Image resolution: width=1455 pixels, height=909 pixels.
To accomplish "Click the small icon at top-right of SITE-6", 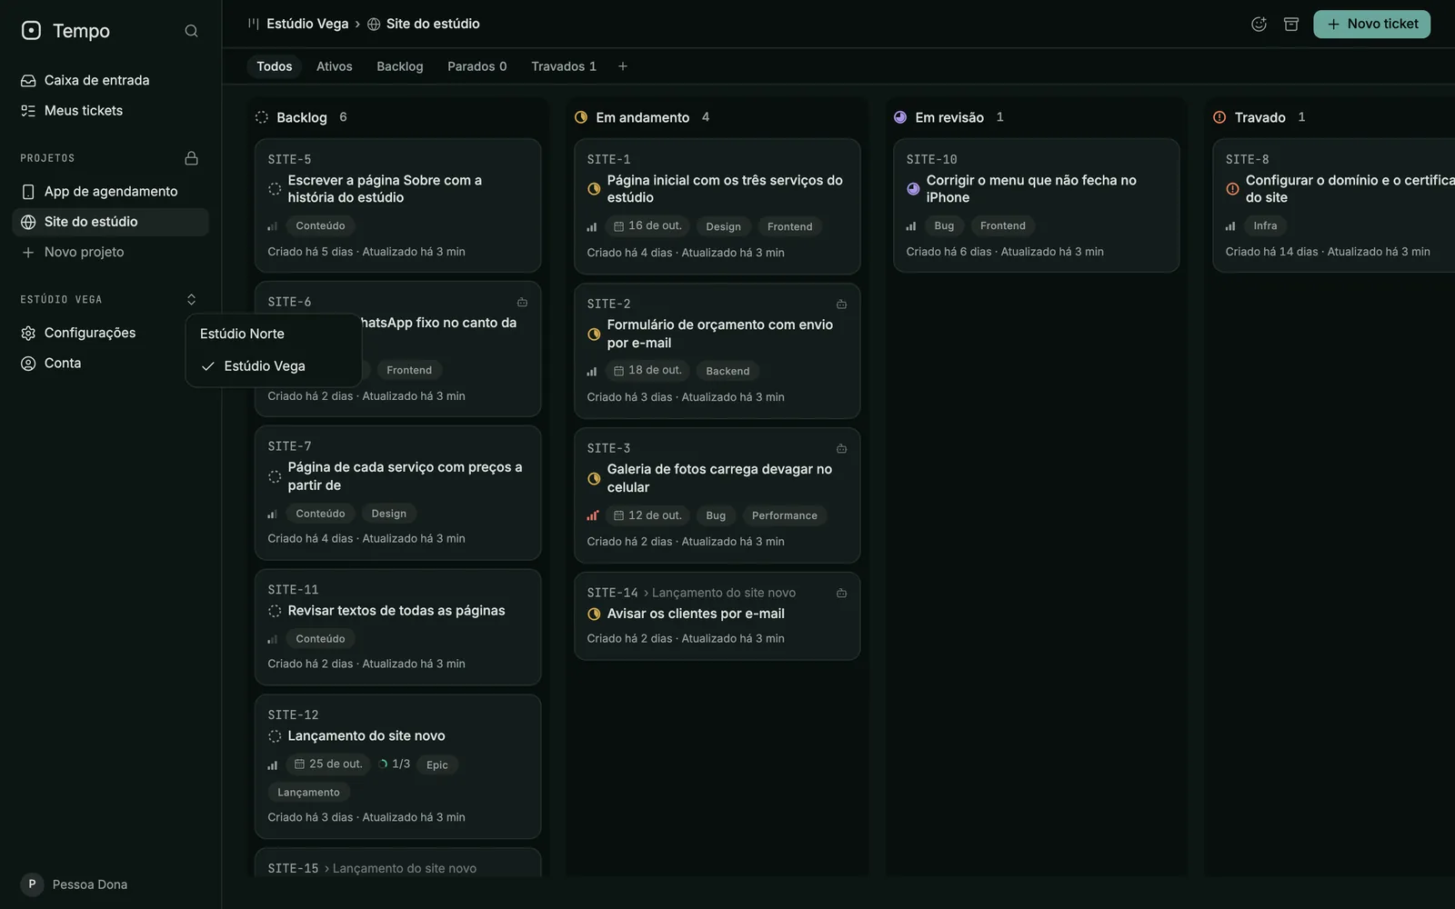I will coord(522,302).
